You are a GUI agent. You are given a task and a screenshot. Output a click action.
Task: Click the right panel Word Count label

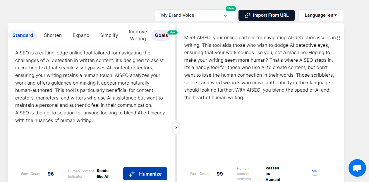click(200, 174)
